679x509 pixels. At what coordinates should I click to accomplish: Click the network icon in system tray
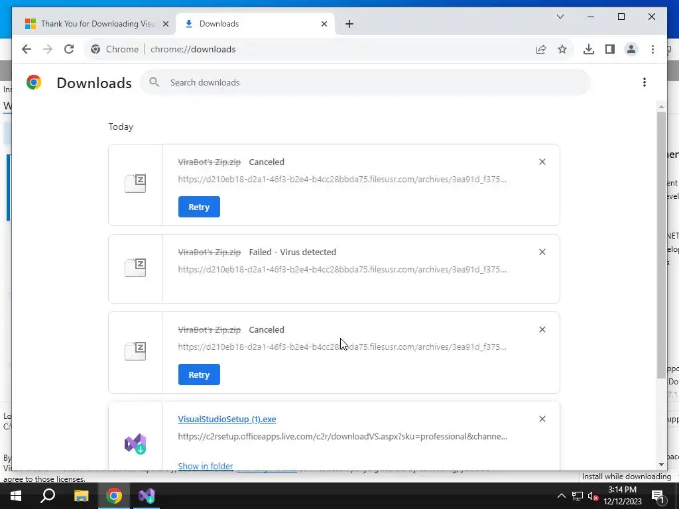point(578,496)
